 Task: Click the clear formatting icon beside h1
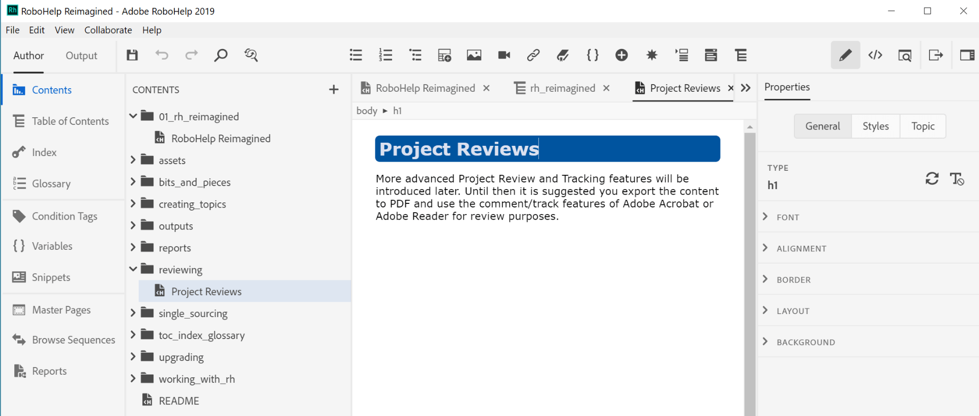[957, 178]
